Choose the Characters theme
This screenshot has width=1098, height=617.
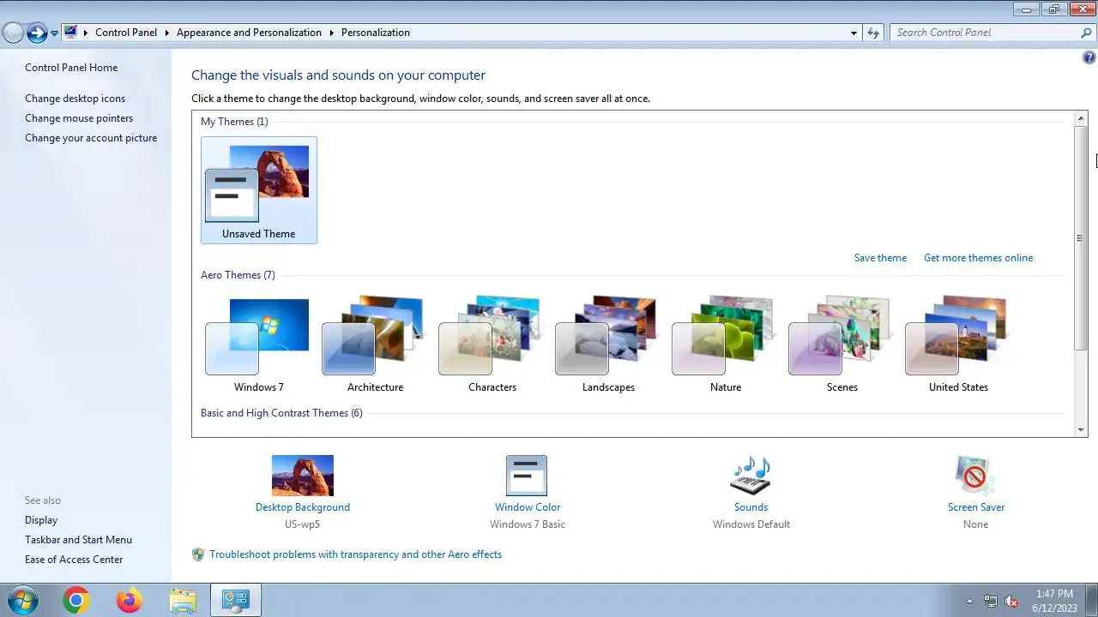pyautogui.click(x=492, y=345)
